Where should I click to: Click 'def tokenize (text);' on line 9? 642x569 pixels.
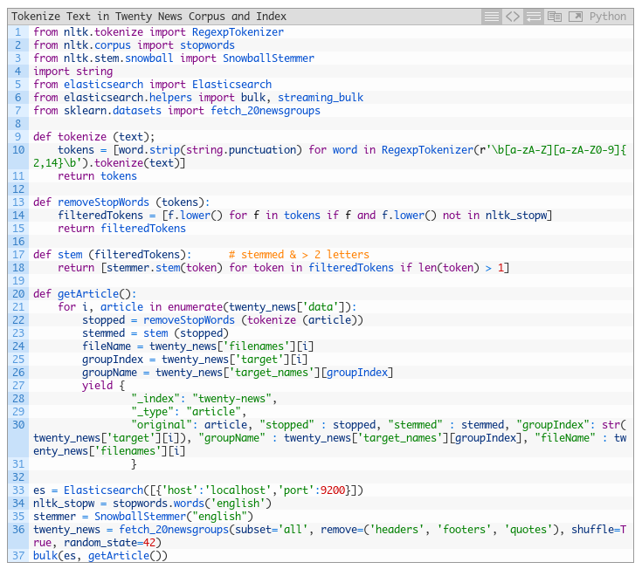pyautogui.click(x=93, y=137)
